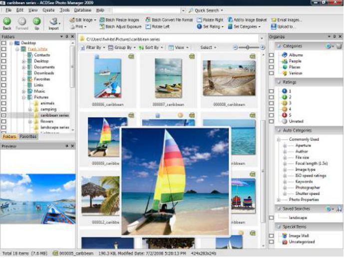344x258 pixels.
Task: Check the Unrated checkbox
Action: [x=272, y=122]
